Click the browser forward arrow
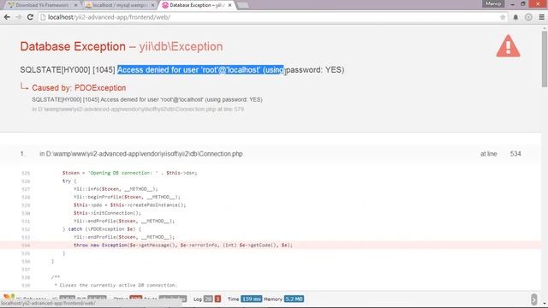548x308 pixels. tap(19, 17)
